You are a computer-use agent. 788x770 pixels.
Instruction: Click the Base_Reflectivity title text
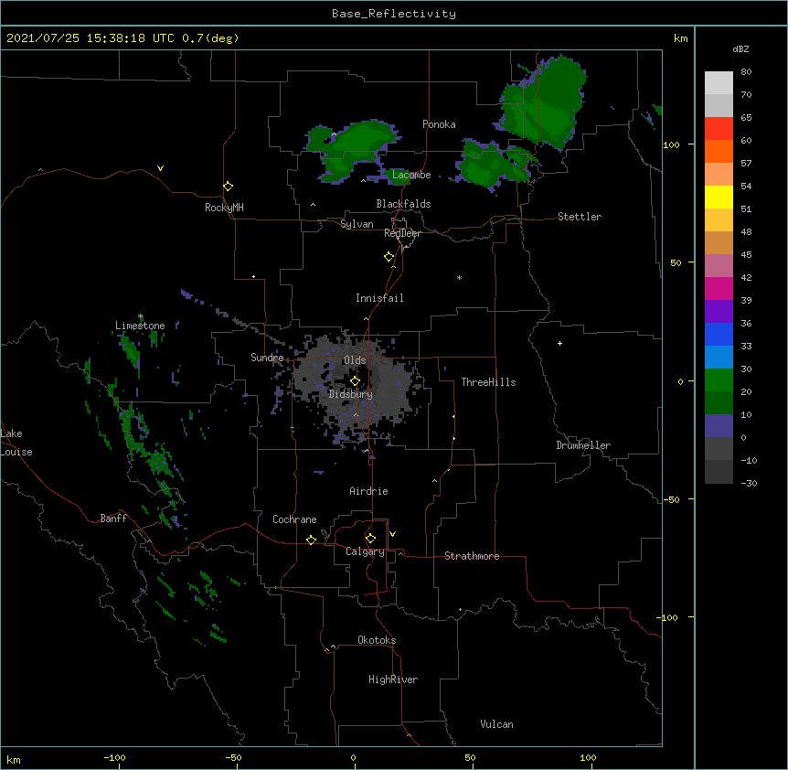tap(394, 14)
